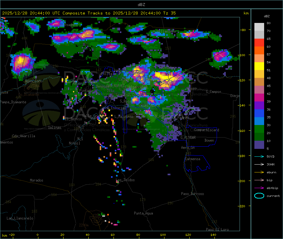The width and height of the screenshot is (283, 239).
Task: Click the 'km' label at bottom left
Action: pyautogui.click(x=4, y=236)
